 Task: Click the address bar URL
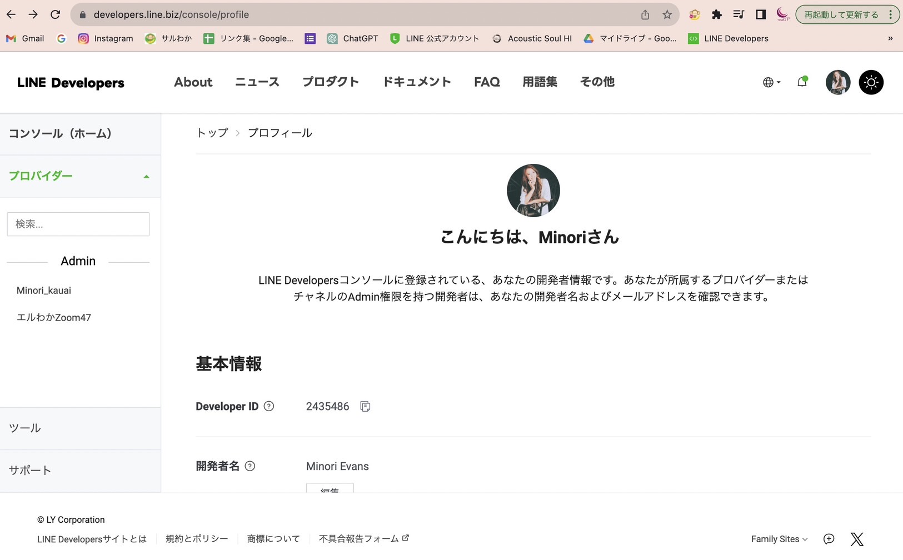[171, 14]
